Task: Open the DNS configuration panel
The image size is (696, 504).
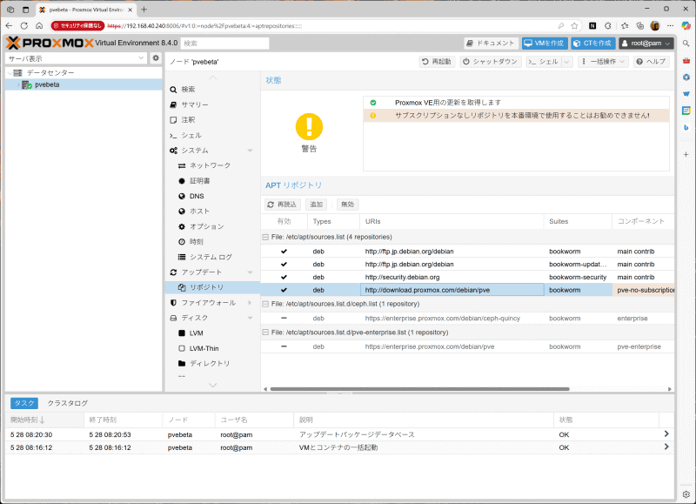Action: click(202, 195)
